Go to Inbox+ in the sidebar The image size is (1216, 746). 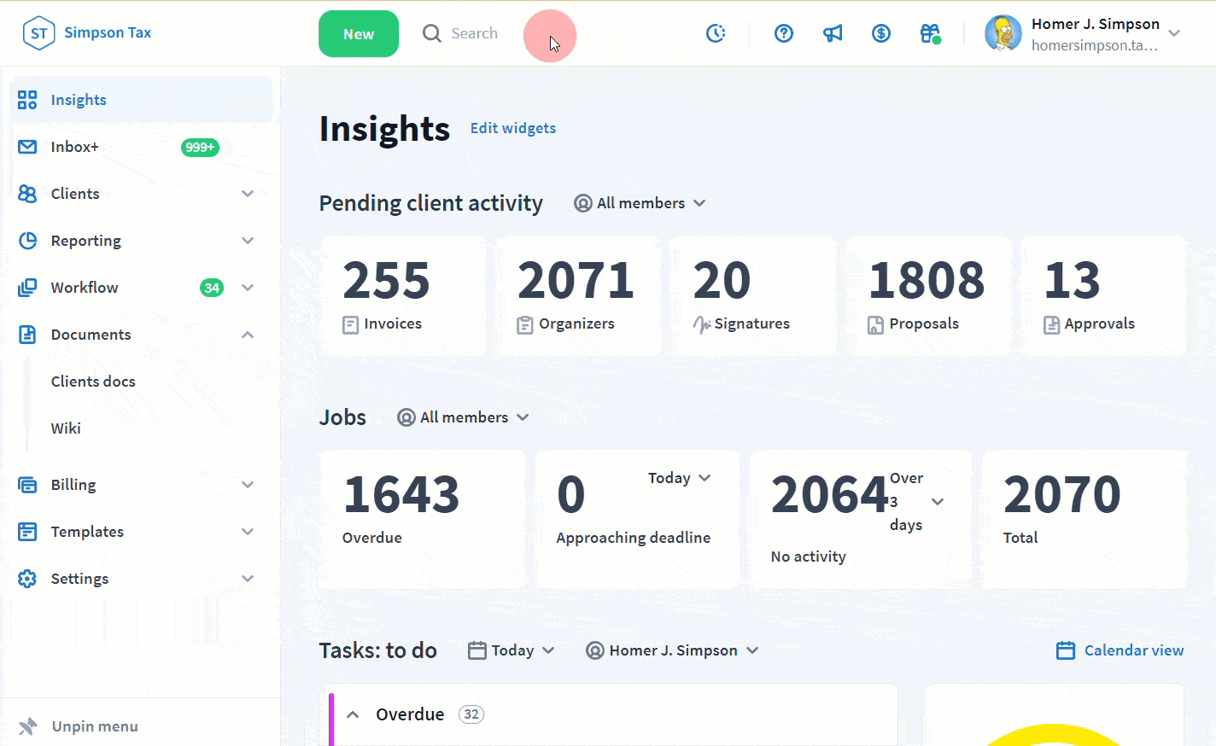pos(75,147)
